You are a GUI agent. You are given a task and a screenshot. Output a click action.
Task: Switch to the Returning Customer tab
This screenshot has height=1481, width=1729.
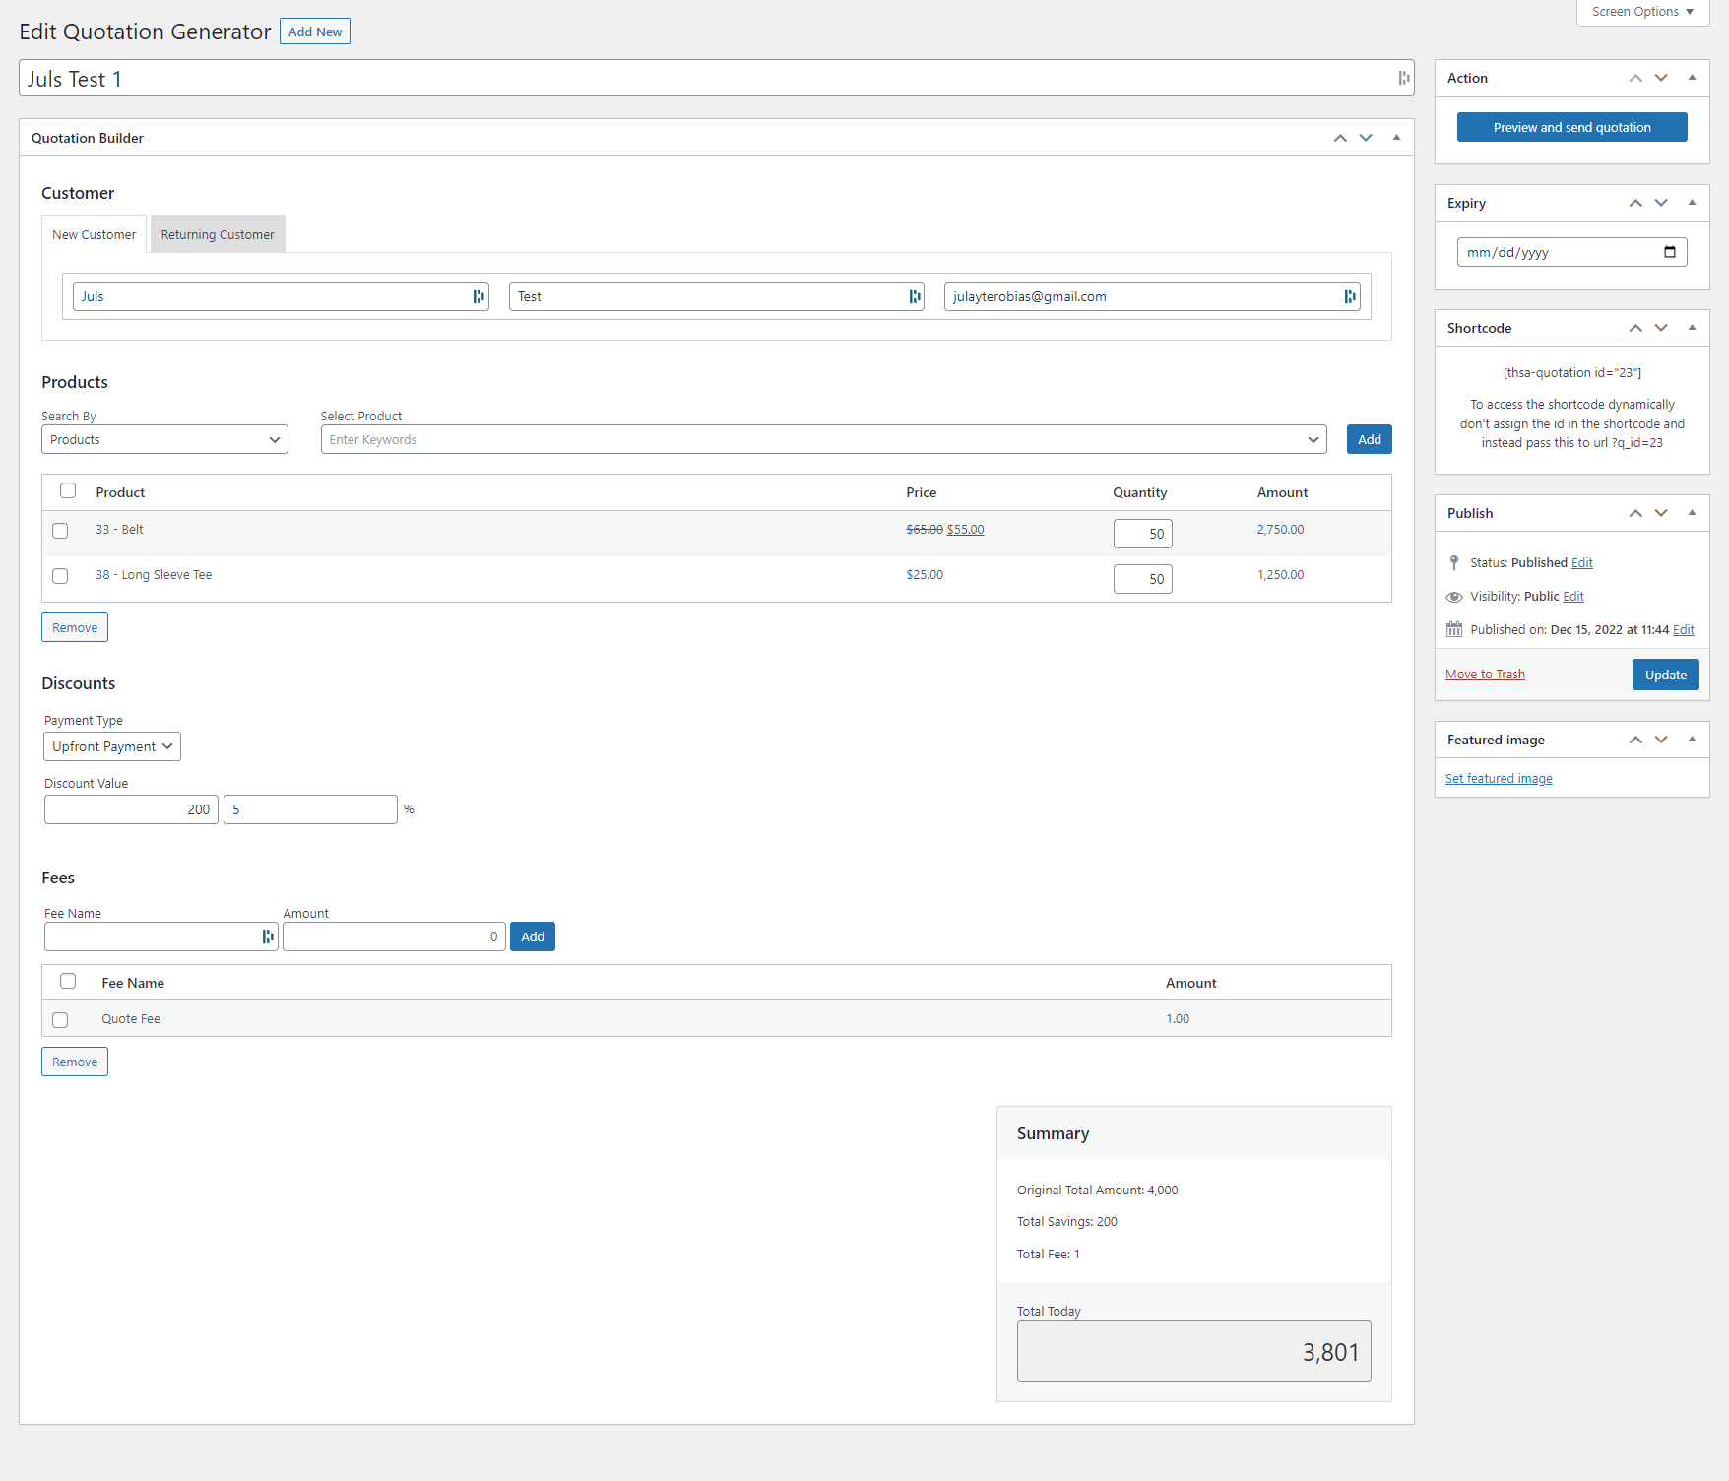[x=218, y=234]
